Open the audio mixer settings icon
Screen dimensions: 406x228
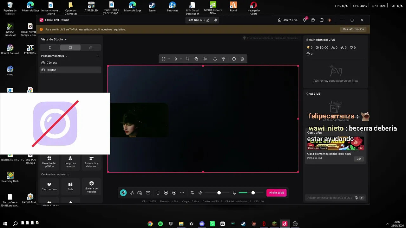tap(192, 193)
